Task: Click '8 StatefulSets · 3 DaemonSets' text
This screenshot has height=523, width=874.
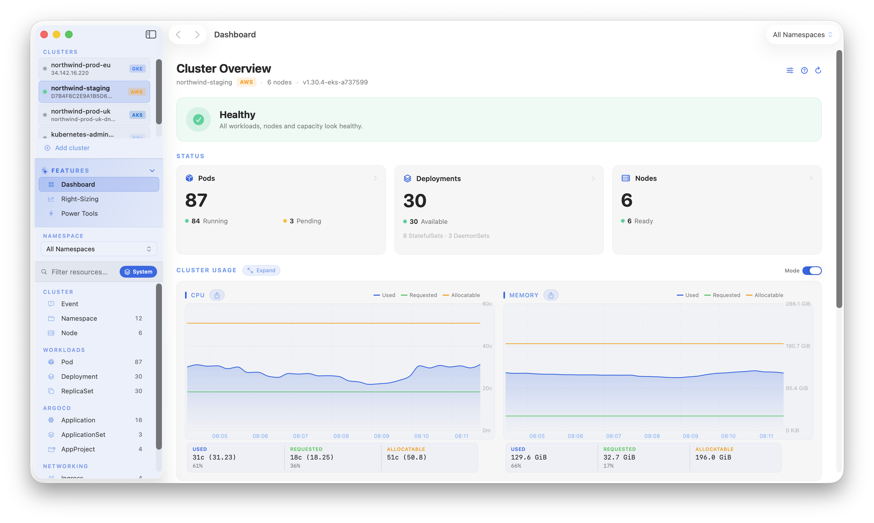Action: [x=446, y=236]
